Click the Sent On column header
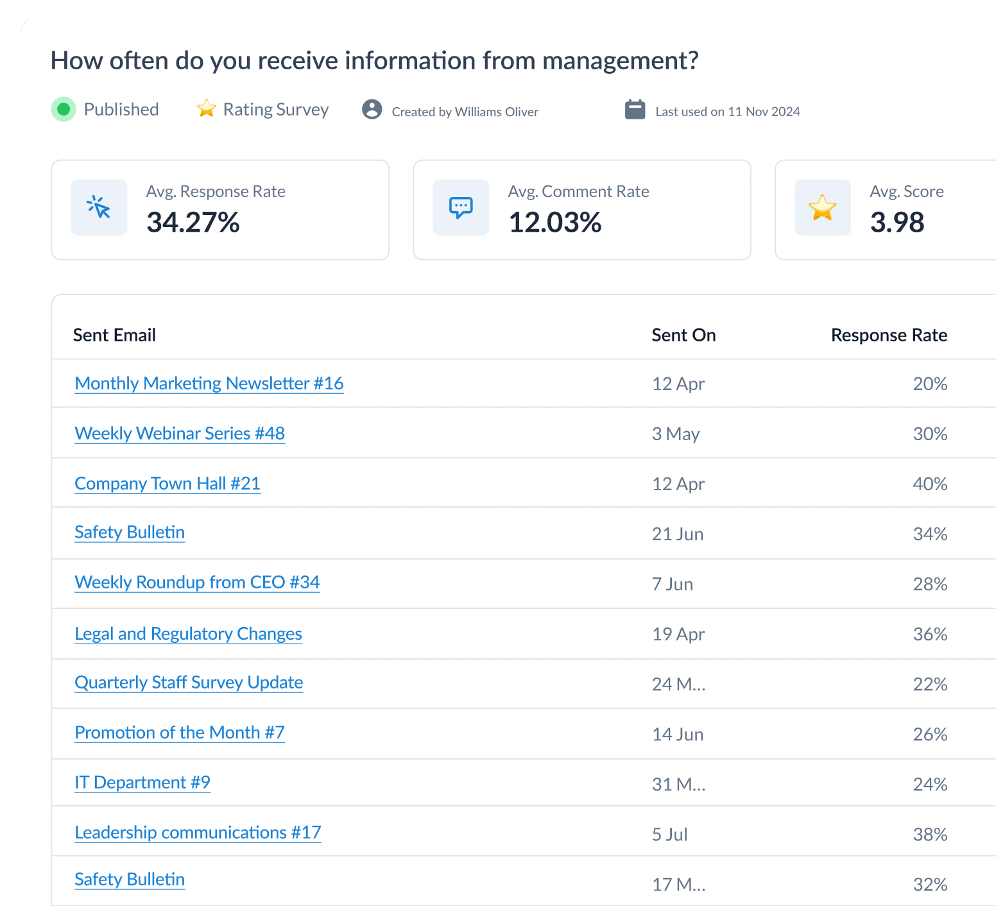The image size is (996, 906). tap(683, 335)
